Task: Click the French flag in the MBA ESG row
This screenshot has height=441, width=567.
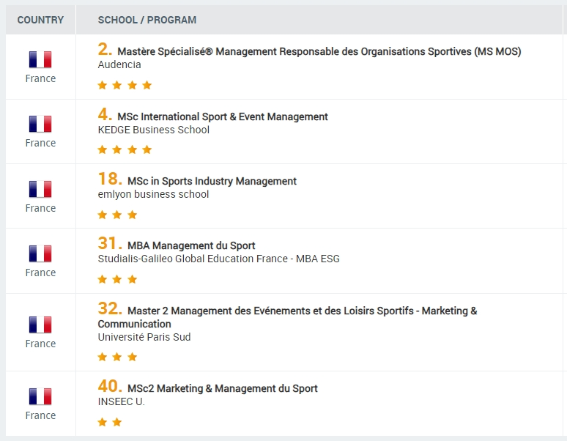Action: click(40, 254)
